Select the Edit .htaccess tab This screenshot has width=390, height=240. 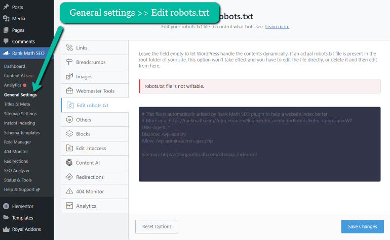click(x=95, y=148)
